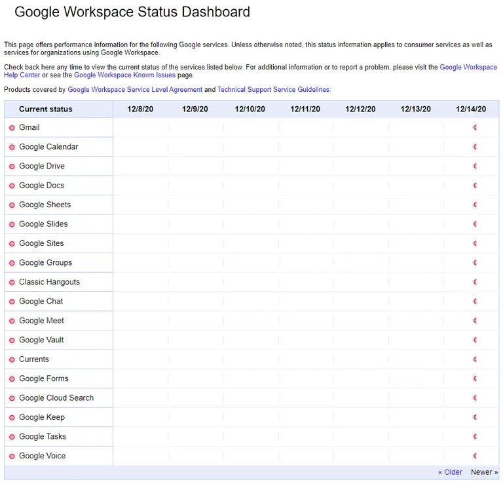The height and width of the screenshot is (484, 503).
Task: Click the red status icon beside Google Chat
Action: click(12, 302)
